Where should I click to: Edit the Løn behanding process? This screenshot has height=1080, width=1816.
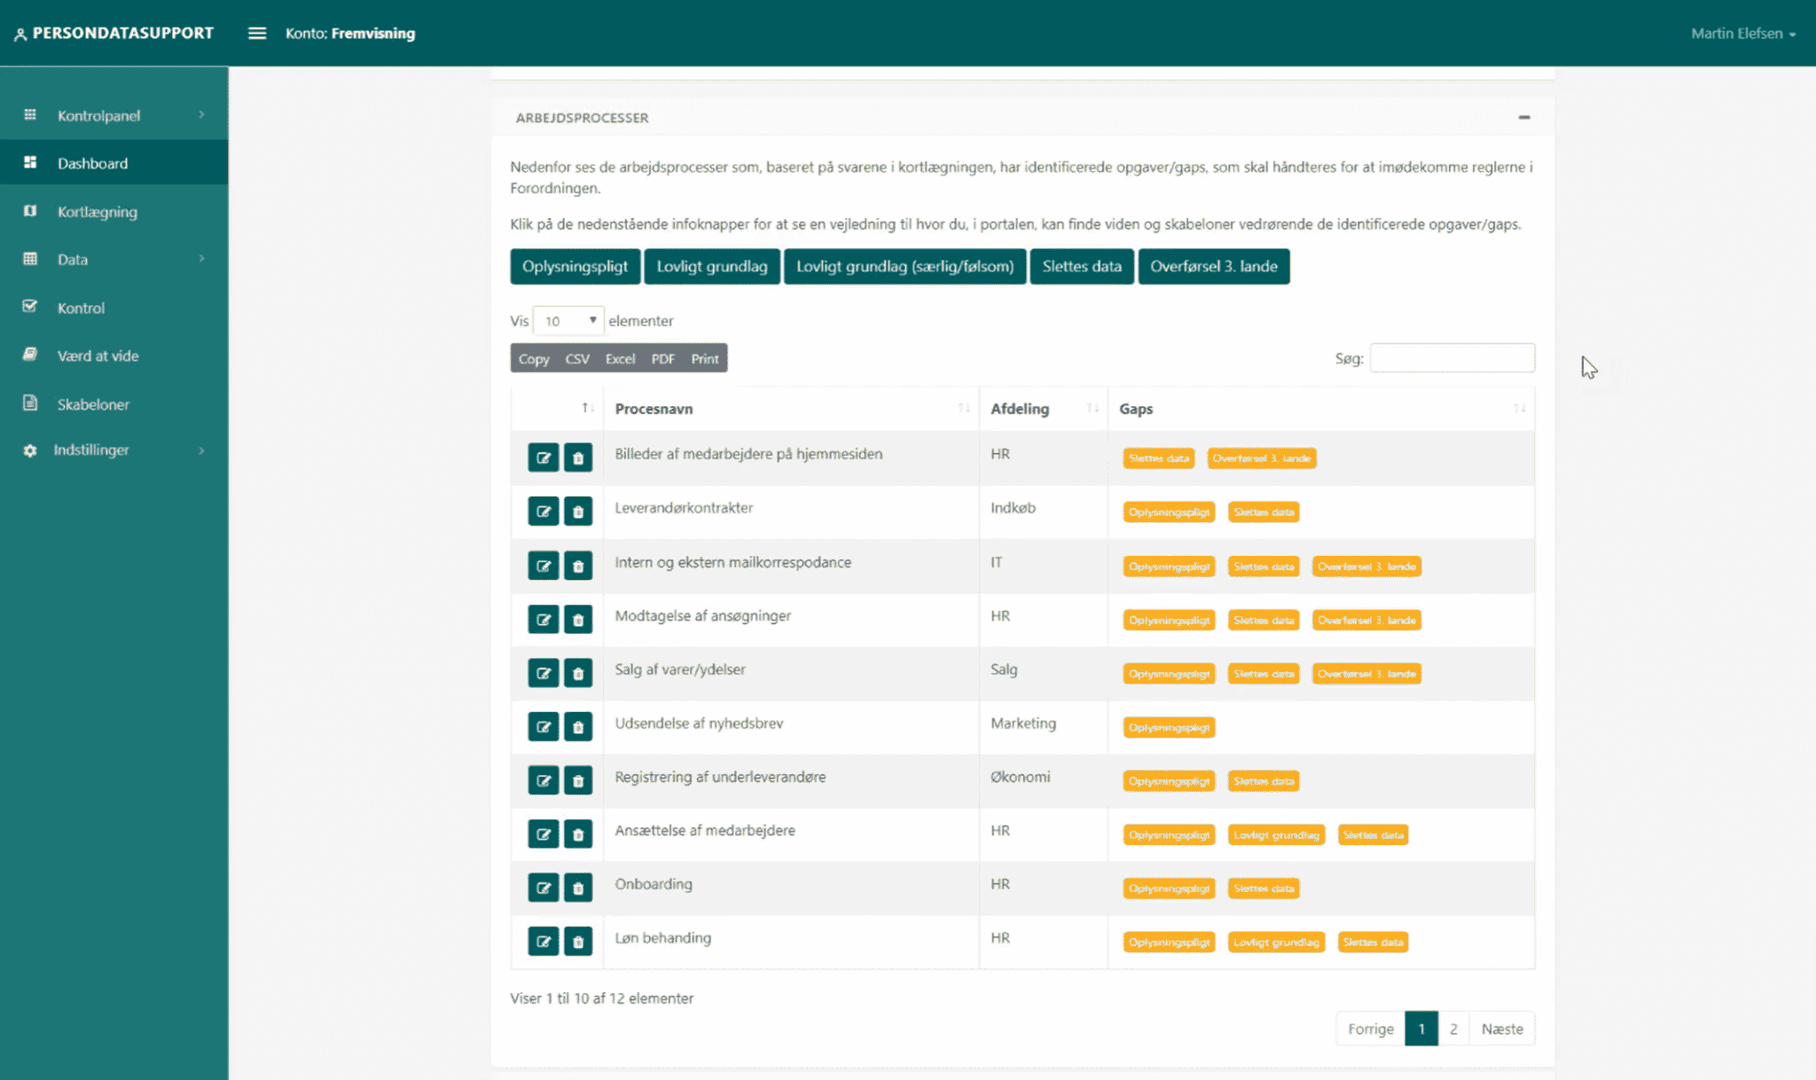click(543, 942)
